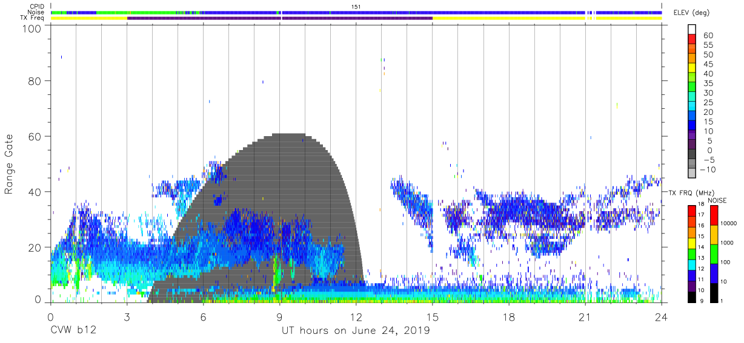744x343 pixels.
Task: Click the yellow TX FRQ swatch above 14
Action: [691, 243]
